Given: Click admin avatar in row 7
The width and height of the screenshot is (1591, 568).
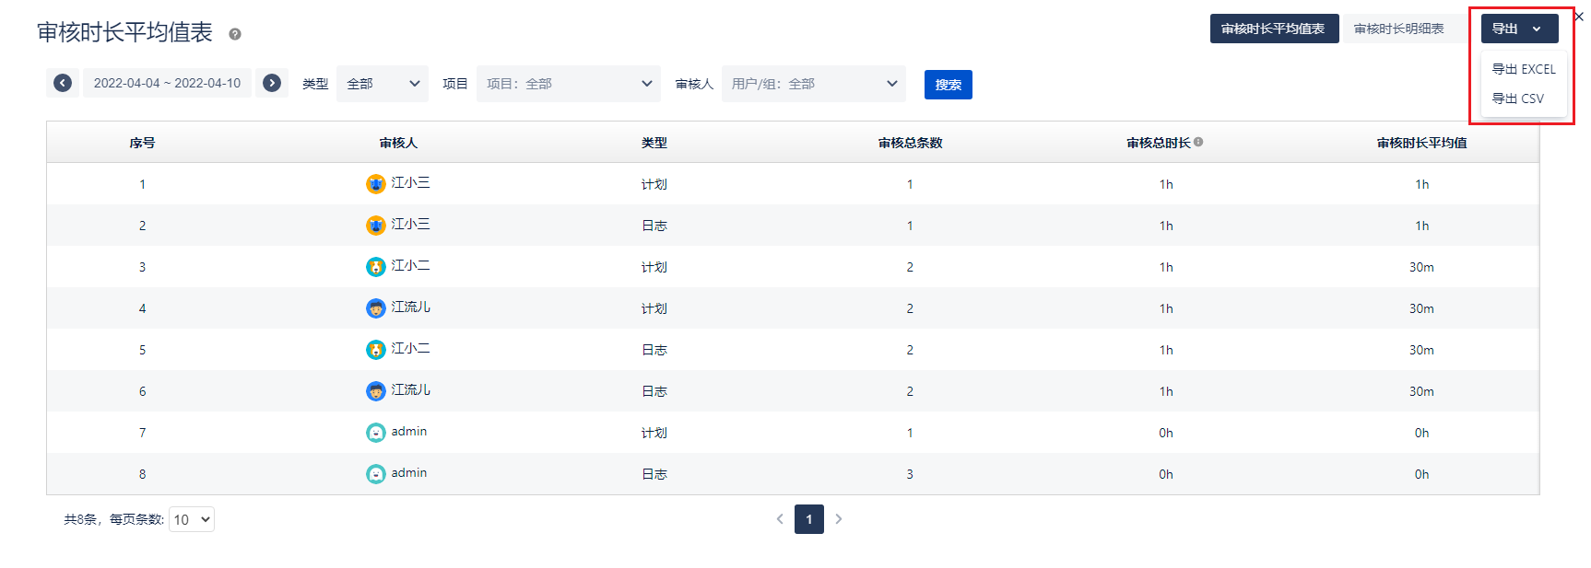Looking at the screenshot, I should 376,433.
